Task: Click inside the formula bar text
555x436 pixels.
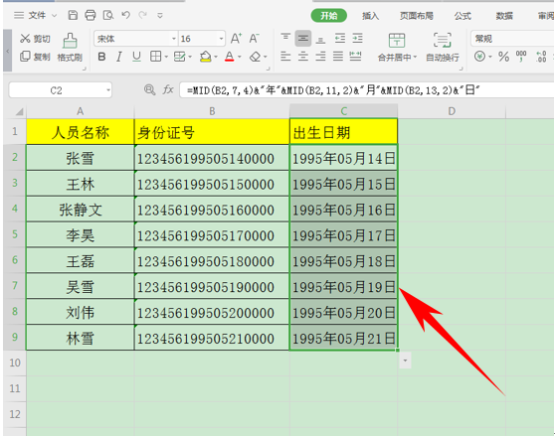Action: (333, 90)
